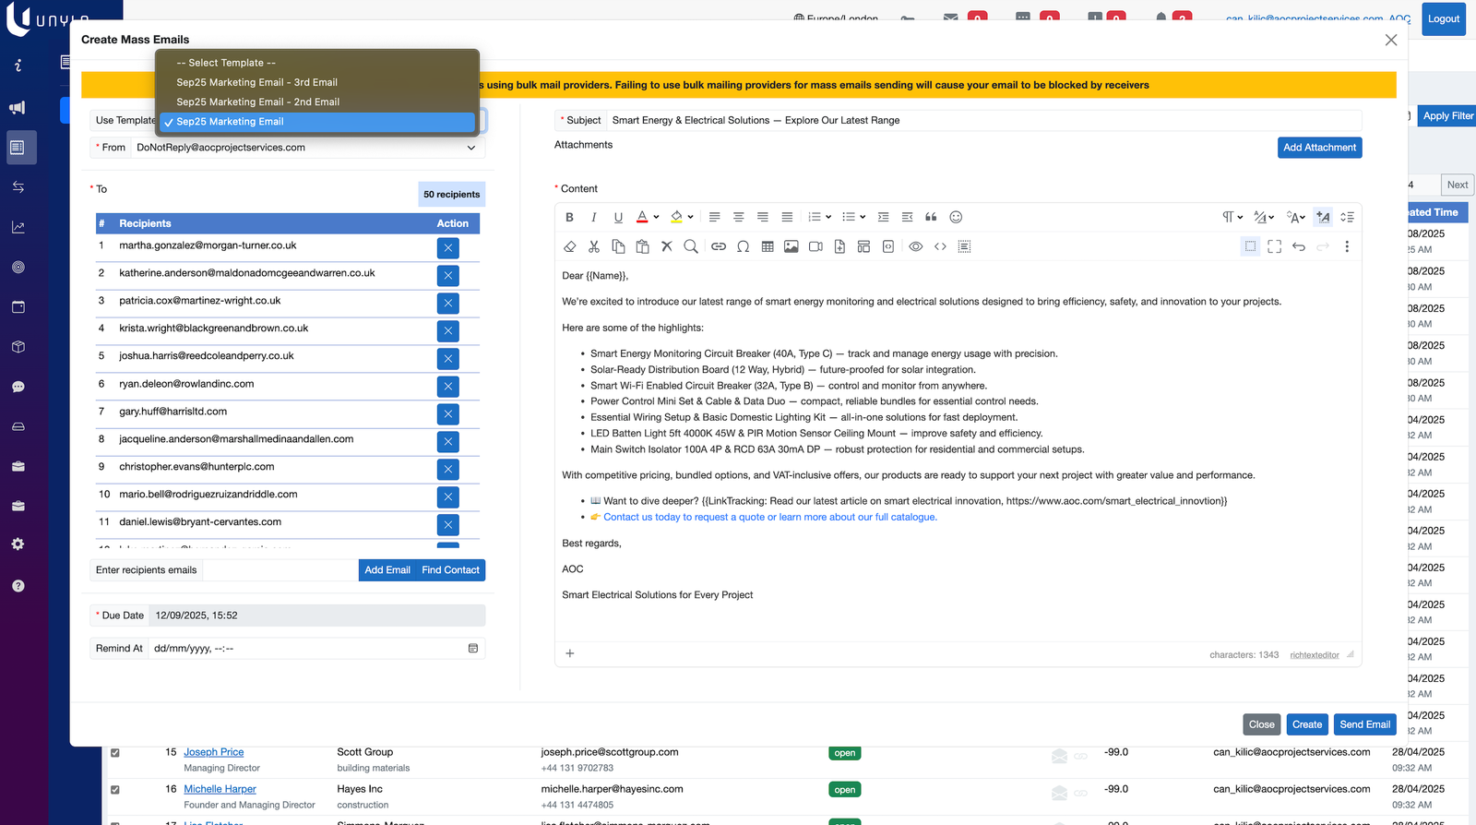Paste clipboard into editor
The height and width of the screenshot is (825, 1476).
642,247
